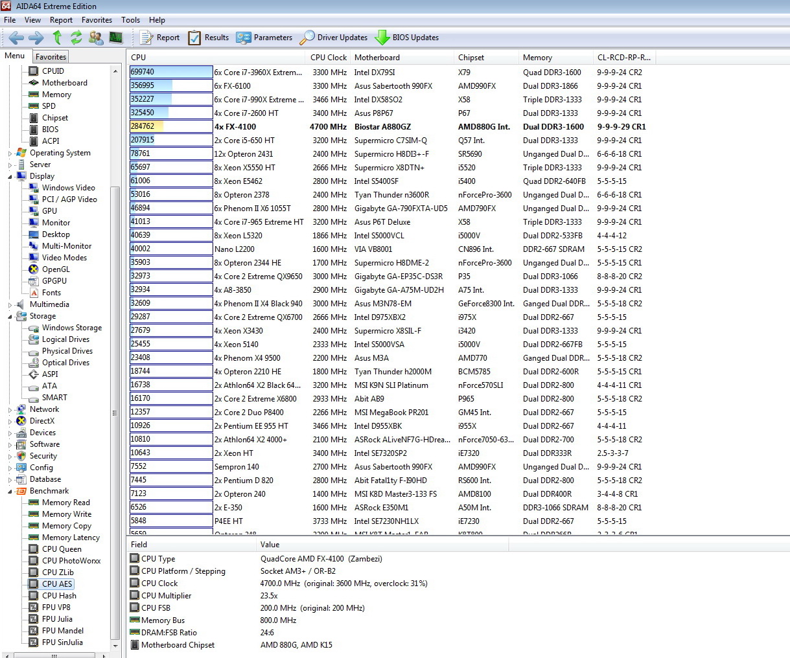Click the 352227 score bar
790x658 pixels.
point(171,99)
